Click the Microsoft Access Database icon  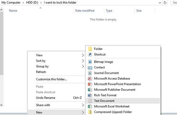[x=90, y=79]
